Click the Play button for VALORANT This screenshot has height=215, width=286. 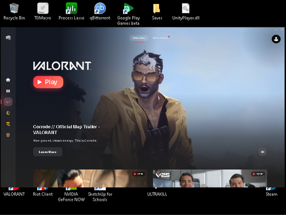pyautogui.click(x=48, y=82)
